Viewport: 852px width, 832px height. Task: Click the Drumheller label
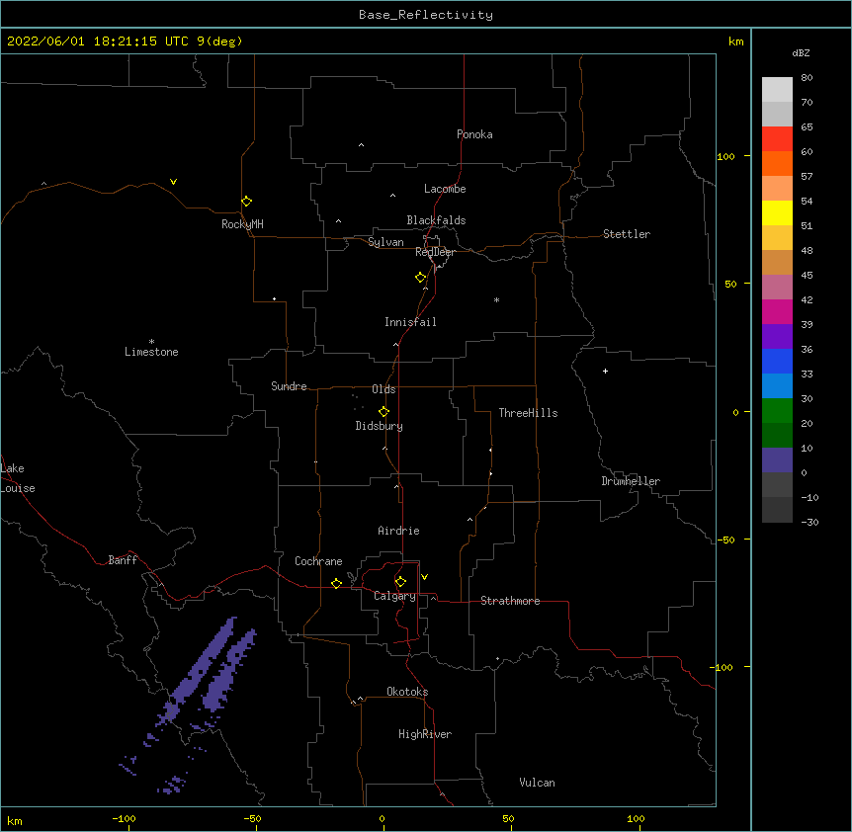click(x=631, y=481)
